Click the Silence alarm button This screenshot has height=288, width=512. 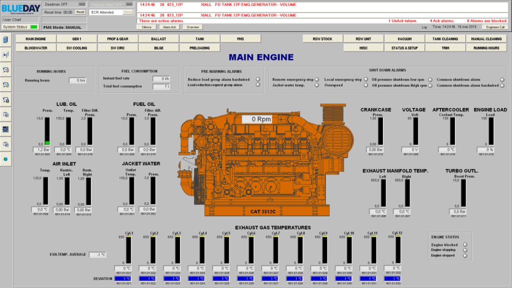coord(146,27)
